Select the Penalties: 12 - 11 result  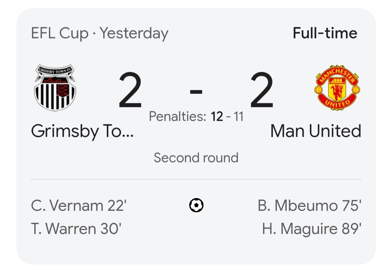click(x=196, y=116)
